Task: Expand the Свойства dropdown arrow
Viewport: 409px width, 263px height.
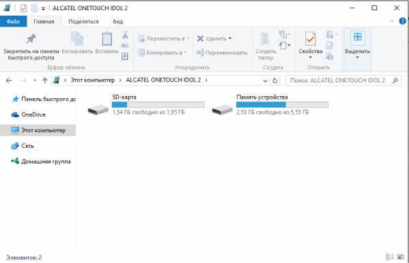Action: tap(310, 58)
